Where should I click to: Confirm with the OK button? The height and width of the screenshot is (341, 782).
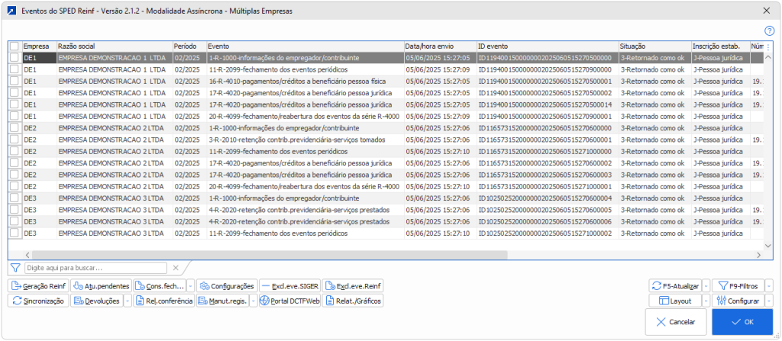742,322
